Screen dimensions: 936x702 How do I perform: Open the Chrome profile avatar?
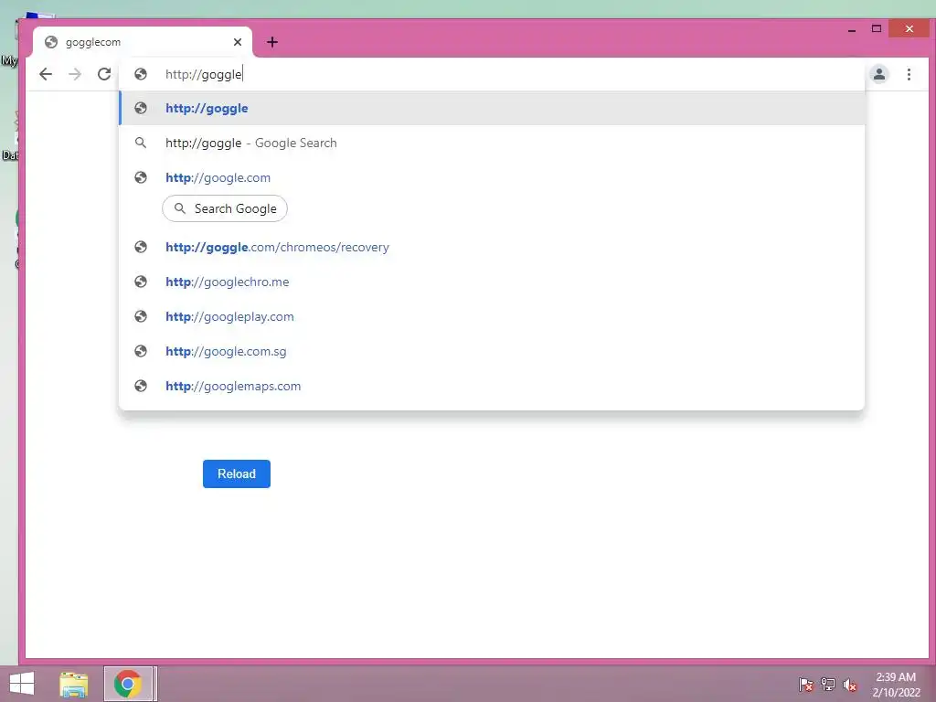[878, 74]
